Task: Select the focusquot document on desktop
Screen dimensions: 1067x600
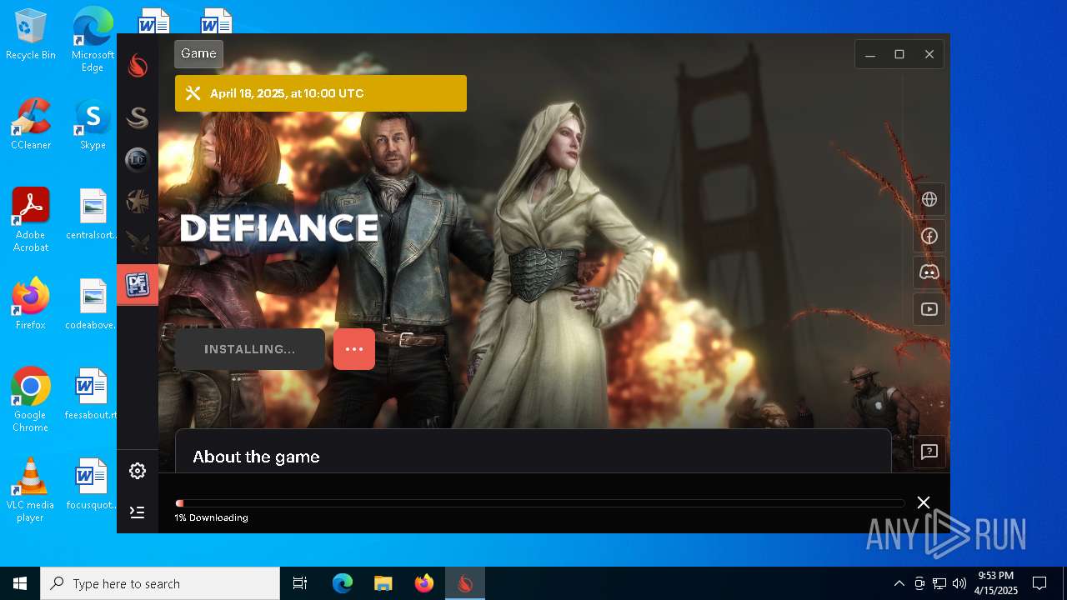Action: pyautogui.click(x=93, y=483)
